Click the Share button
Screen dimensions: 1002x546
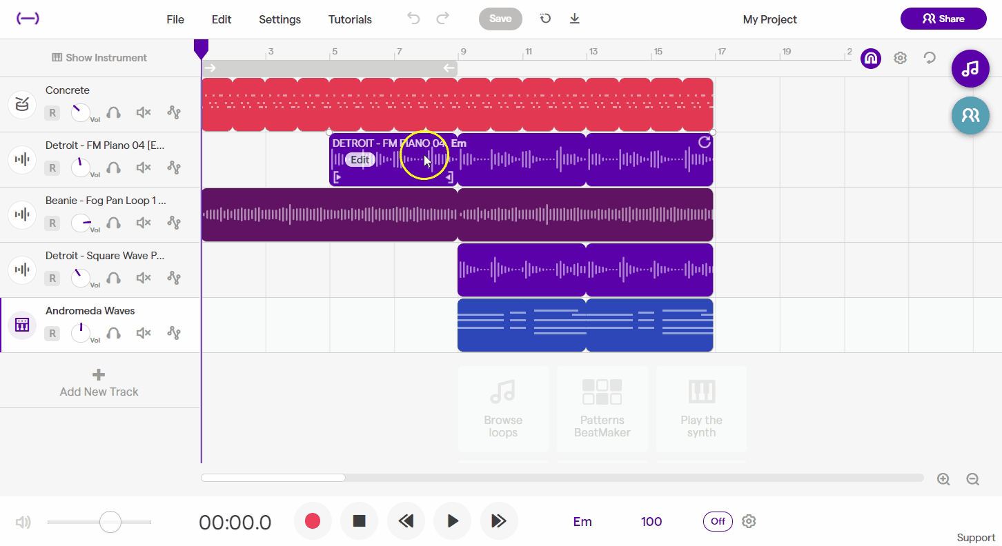(x=943, y=19)
